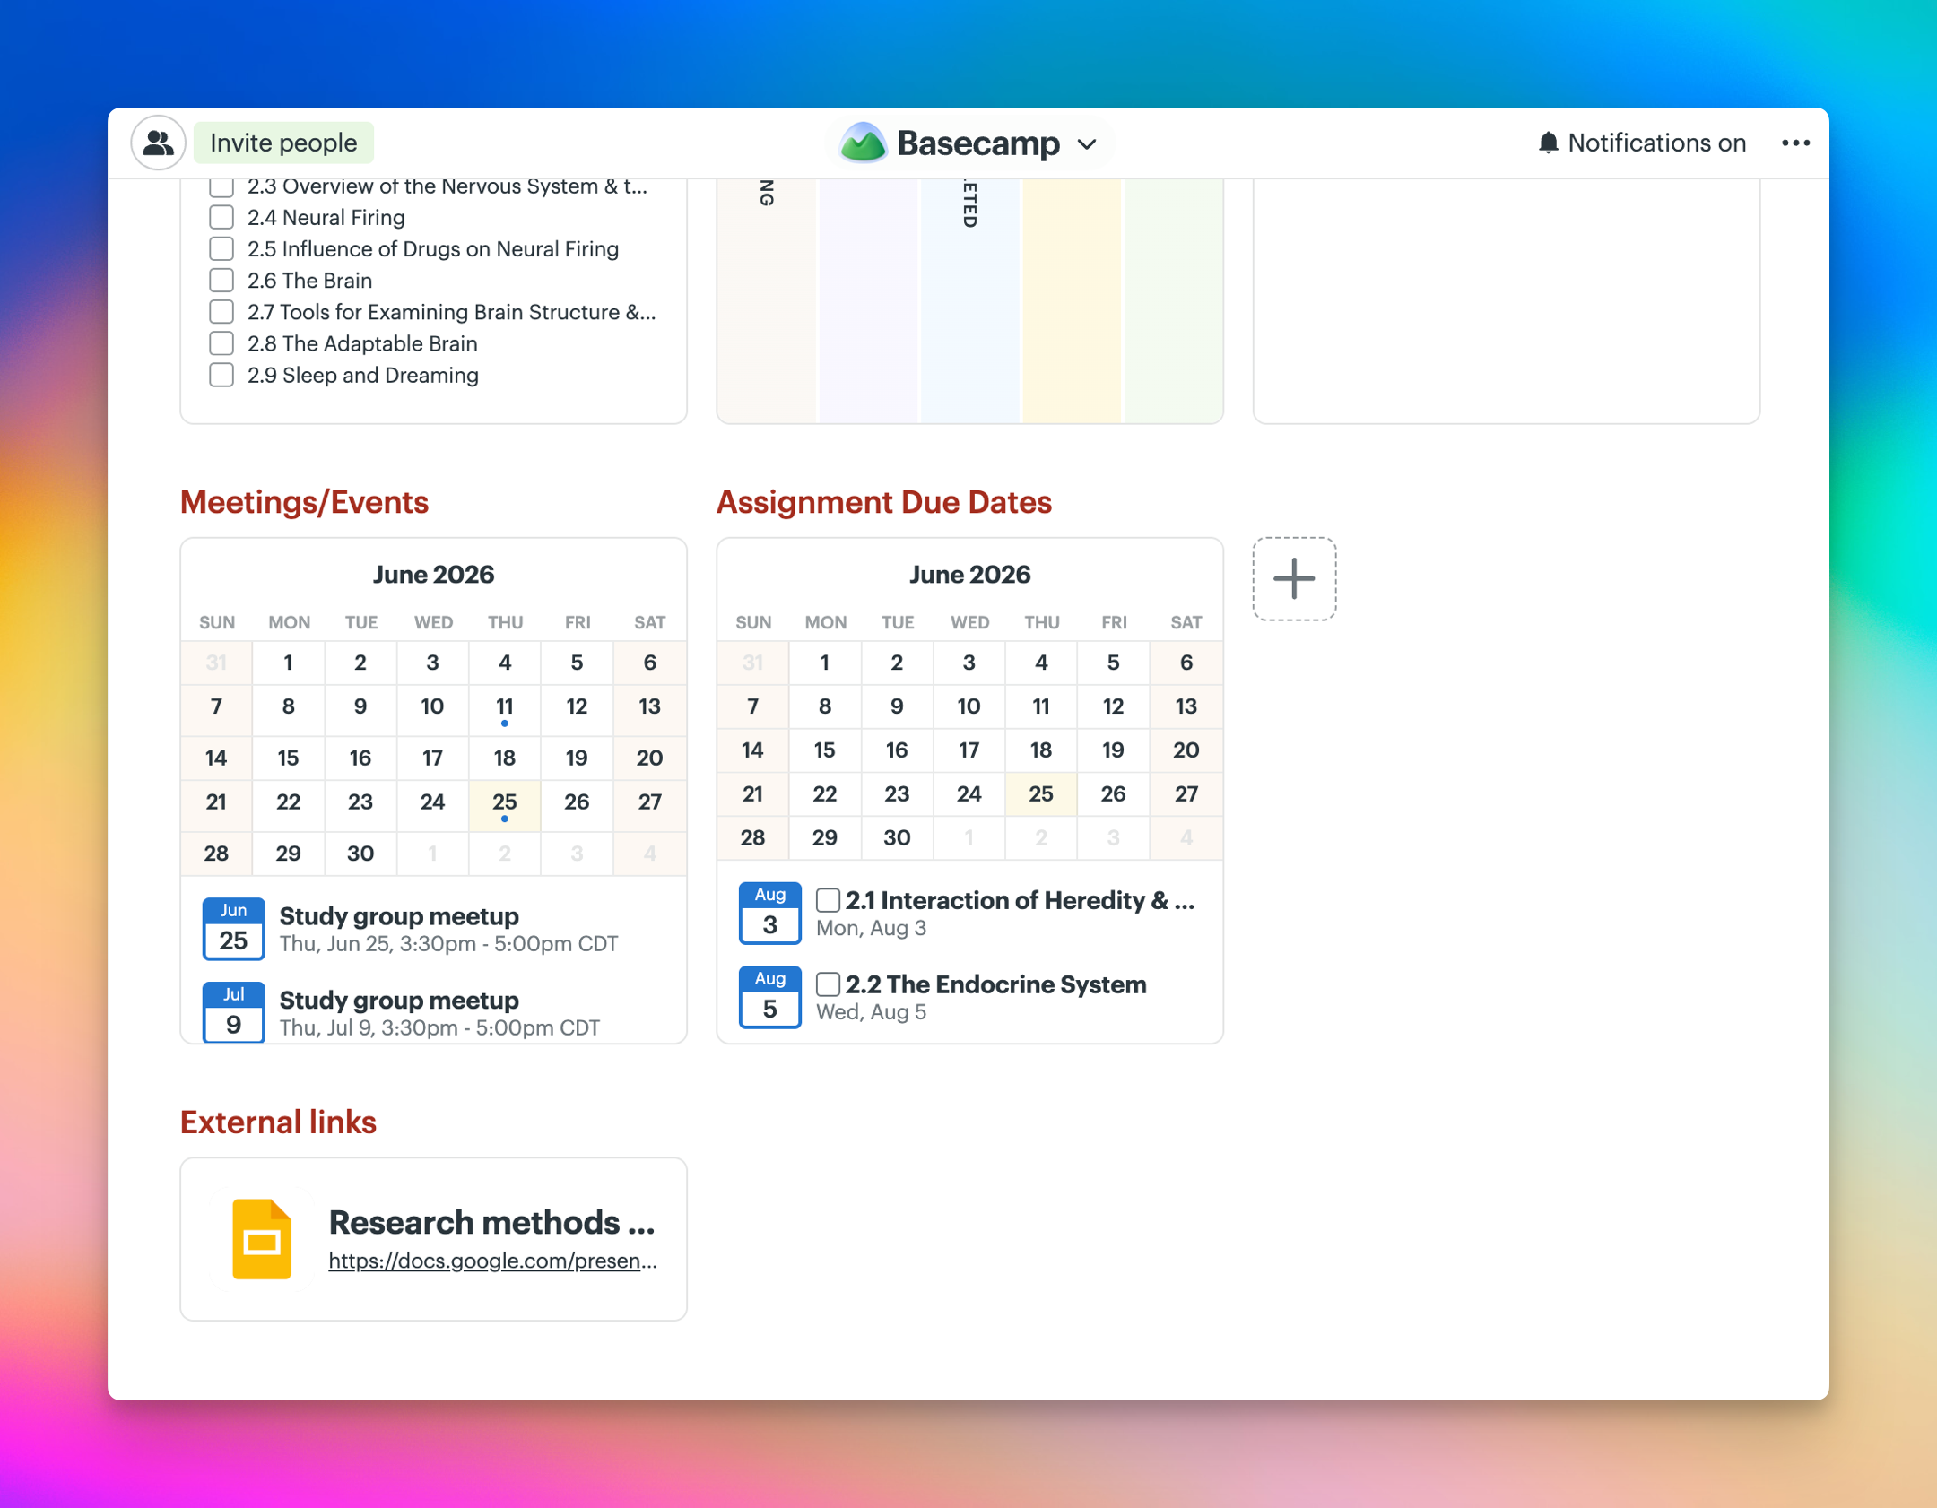The width and height of the screenshot is (1937, 1508).
Task: Click 'Thu, Jun 25, 3:30pm - 5:00pm CDT' text
Action: (x=448, y=944)
